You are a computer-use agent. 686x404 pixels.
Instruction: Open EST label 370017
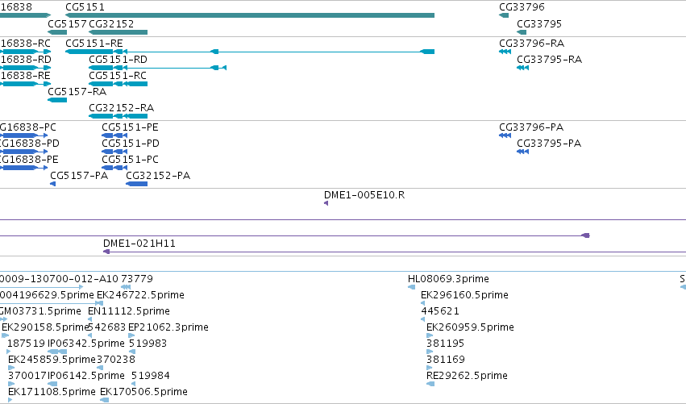coord(27,376)
